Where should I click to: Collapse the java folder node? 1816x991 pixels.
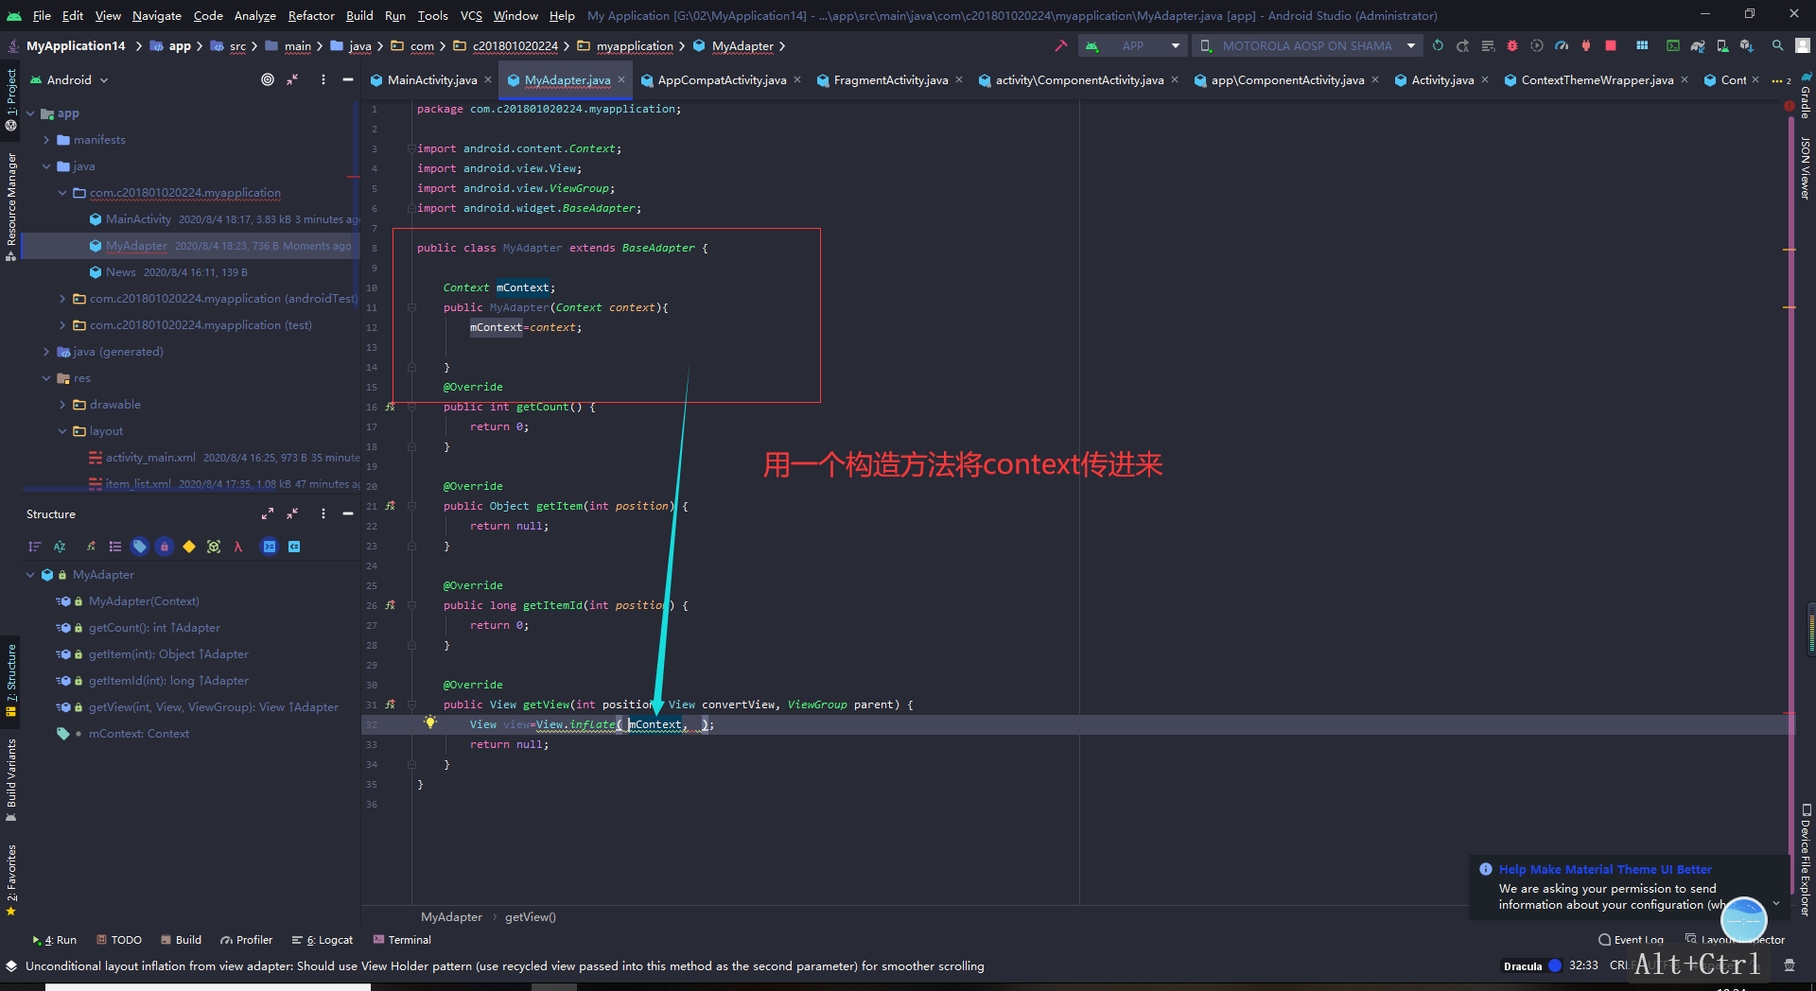(46, 166)
